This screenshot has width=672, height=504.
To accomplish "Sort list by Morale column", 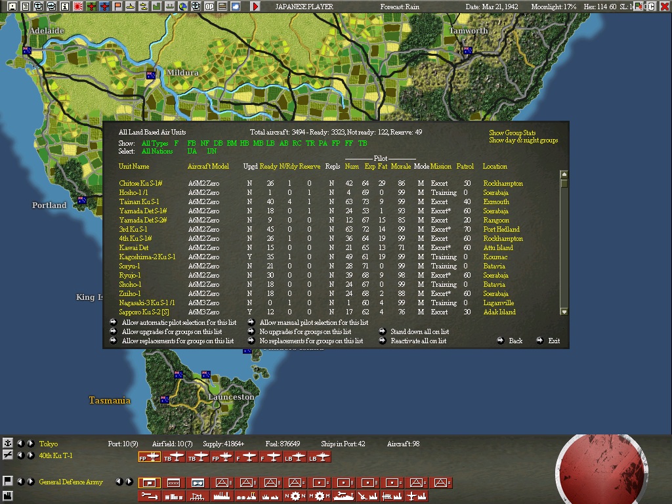I will point(401,166).
